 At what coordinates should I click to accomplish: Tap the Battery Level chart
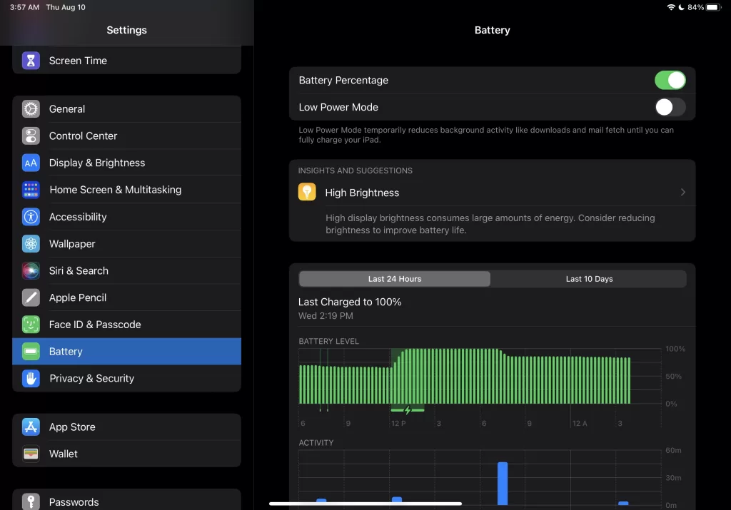(x=480, y=377)
